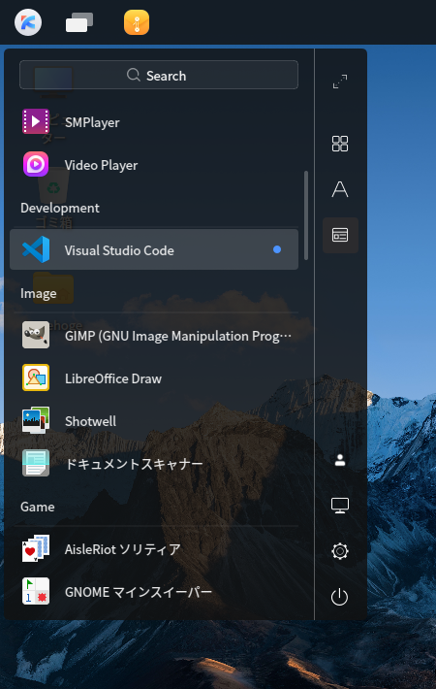Choose the Shotwell text label

91,421
